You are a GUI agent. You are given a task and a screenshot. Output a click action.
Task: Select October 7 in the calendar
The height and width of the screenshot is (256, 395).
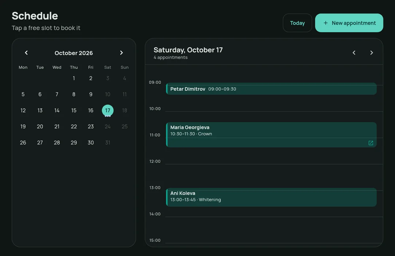57,94
